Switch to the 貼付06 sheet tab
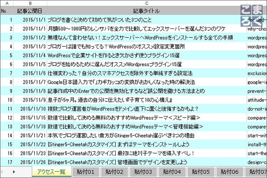Viewport: 267px width, 178px height. 230,172
